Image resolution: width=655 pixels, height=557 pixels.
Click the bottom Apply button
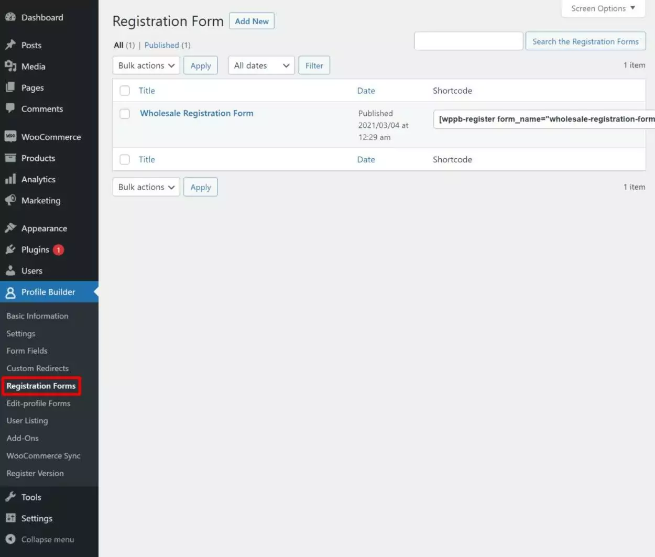coord(201,187)
